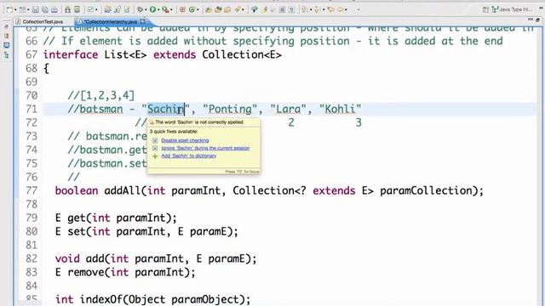Open the Search dropdown arrow
This screenshot has width=545, height=306.
pos(243,10)
